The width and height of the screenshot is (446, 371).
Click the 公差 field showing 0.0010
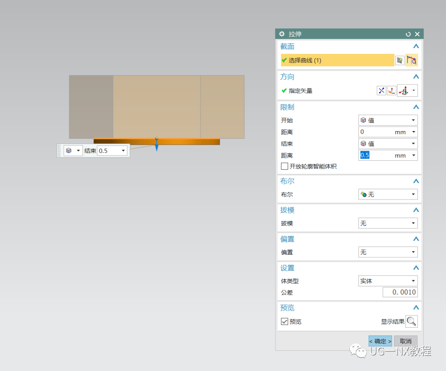click(x=400, y=292)
